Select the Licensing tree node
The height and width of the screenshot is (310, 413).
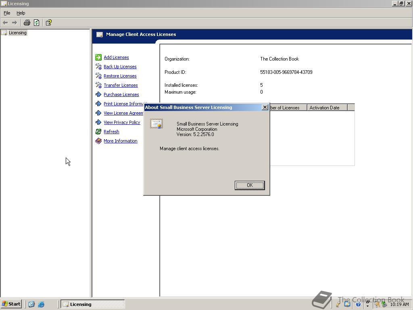click(x=17, y=33)
